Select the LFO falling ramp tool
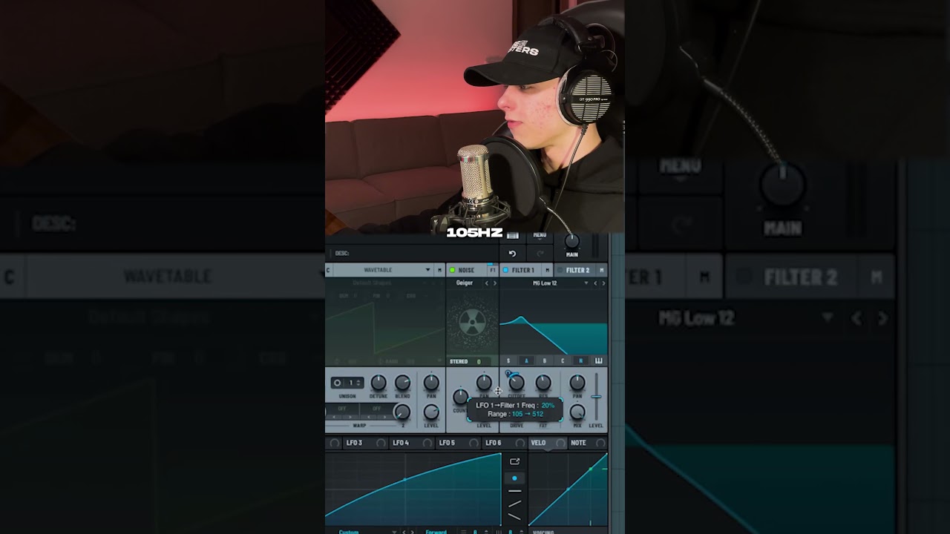 514,516
